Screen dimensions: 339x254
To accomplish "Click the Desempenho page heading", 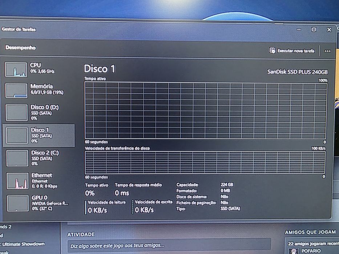I will click(21, 48).
